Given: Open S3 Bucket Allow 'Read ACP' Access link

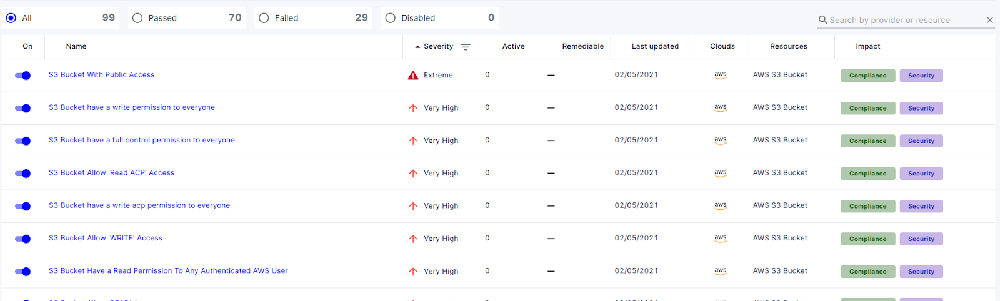Looking at the screenshot, I should [112, 172].
